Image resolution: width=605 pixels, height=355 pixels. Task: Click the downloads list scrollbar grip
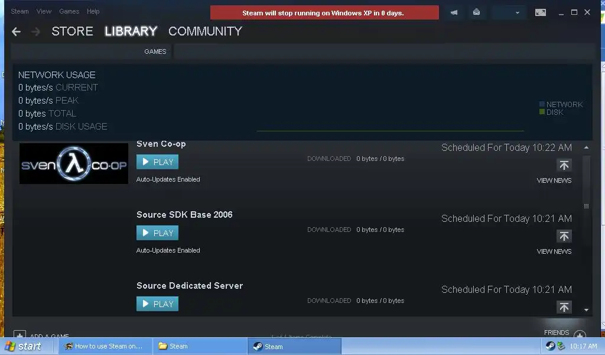(x=587, y=206)
